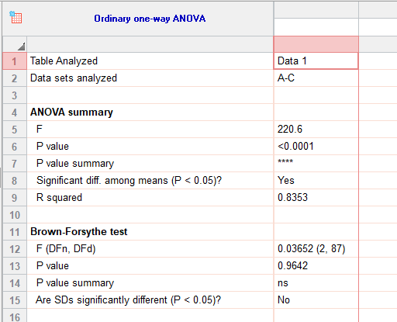The image size is (397, 322).
Task: Select the A-C data sets cell
Action: click(x=316, y=78)
